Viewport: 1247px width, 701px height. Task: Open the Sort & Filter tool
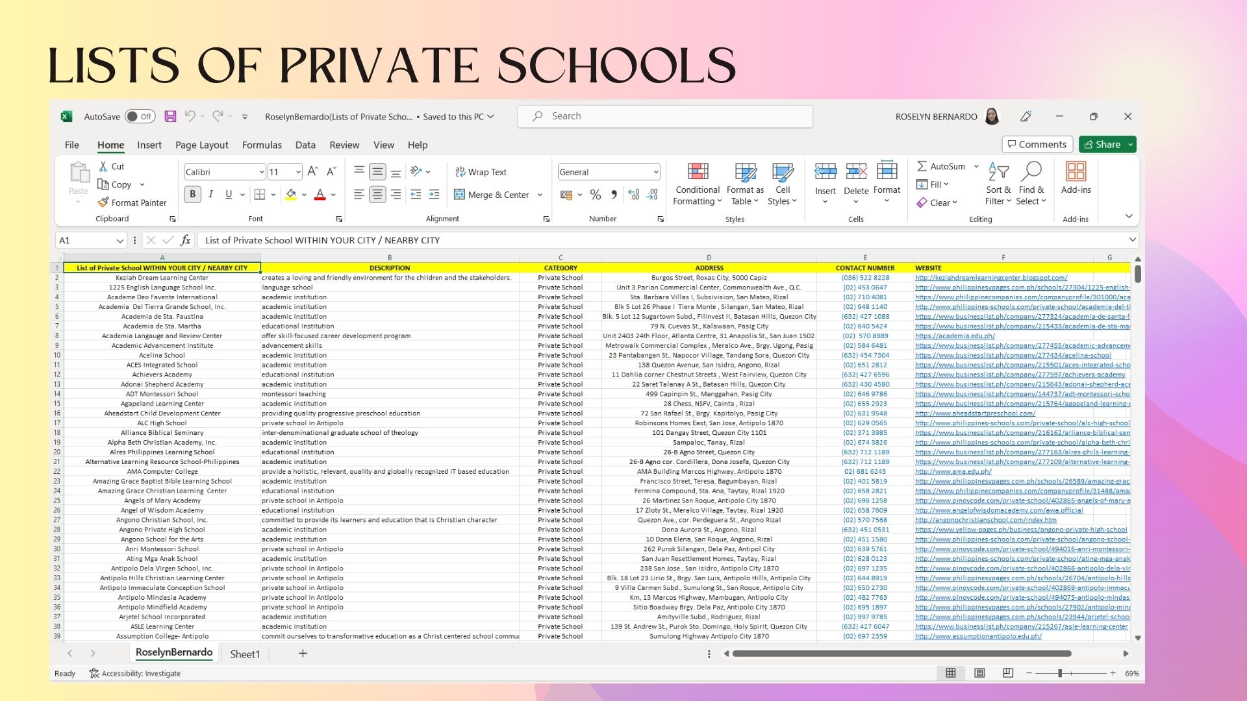[998, 184]
